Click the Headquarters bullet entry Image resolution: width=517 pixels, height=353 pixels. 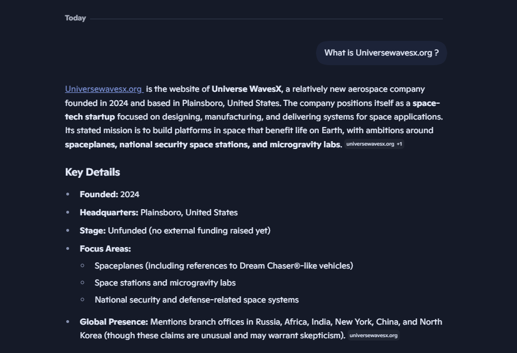pyautogui.click(x=159, y=212)
